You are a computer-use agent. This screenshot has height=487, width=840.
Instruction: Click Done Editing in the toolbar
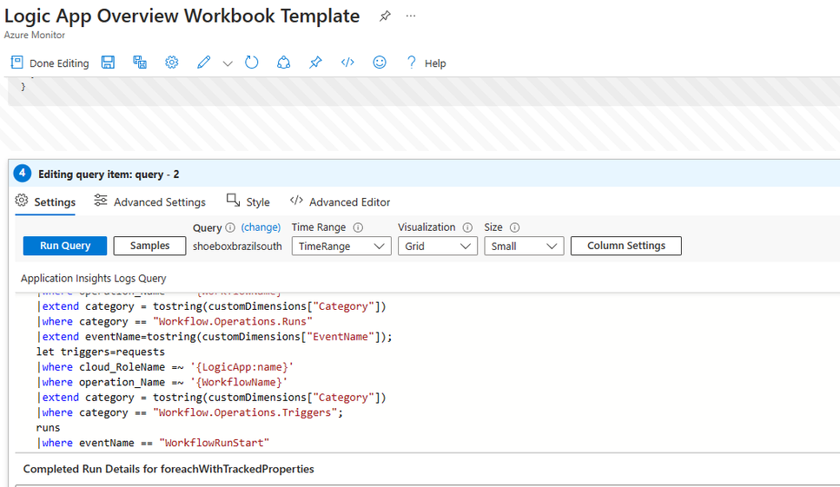[x=50, y=63]
